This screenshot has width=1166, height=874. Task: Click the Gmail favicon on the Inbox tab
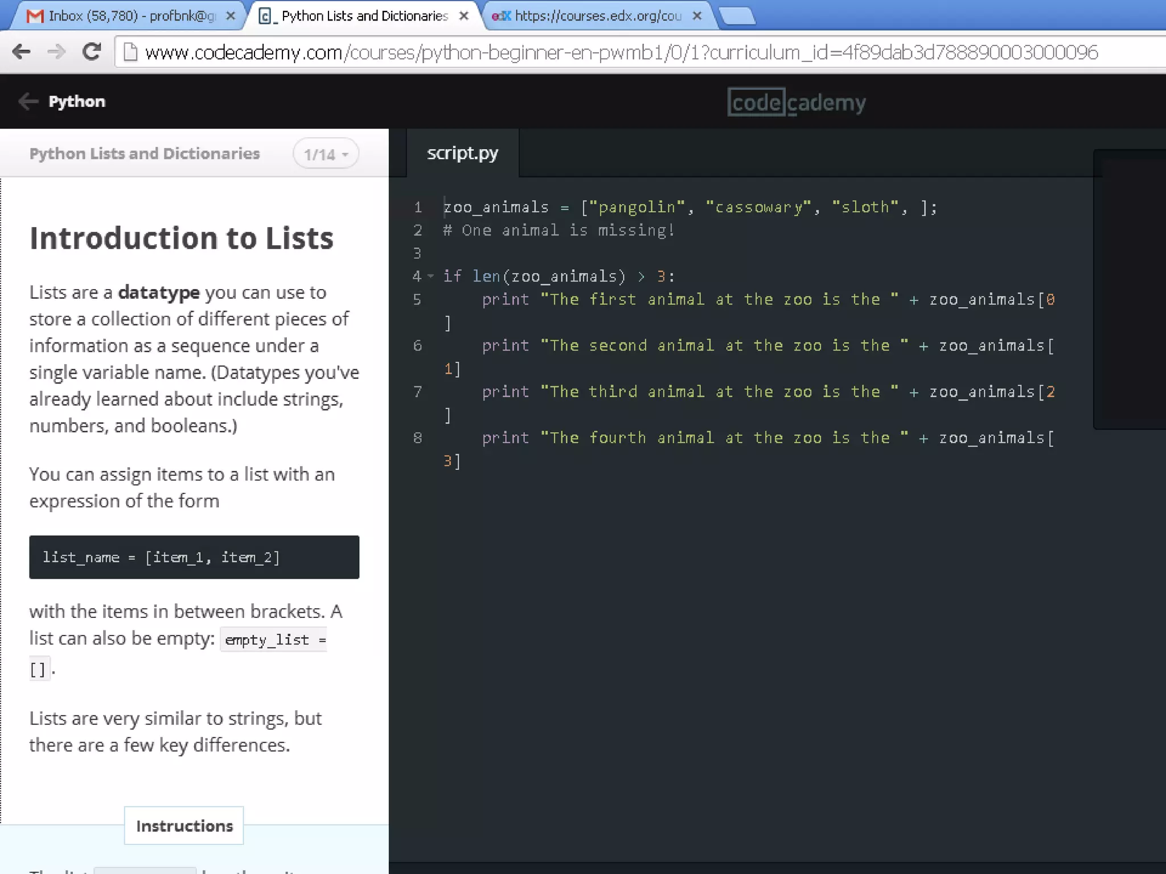(x=35, y=16)
